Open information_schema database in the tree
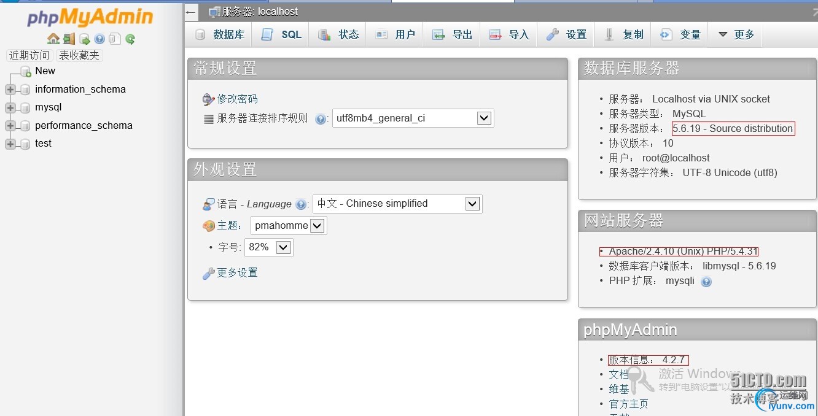The height and width of the screenshot is (416, 818). point(80,90)
